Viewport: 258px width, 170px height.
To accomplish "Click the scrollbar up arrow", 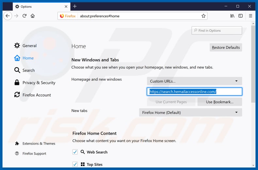I will coord(253,24).
